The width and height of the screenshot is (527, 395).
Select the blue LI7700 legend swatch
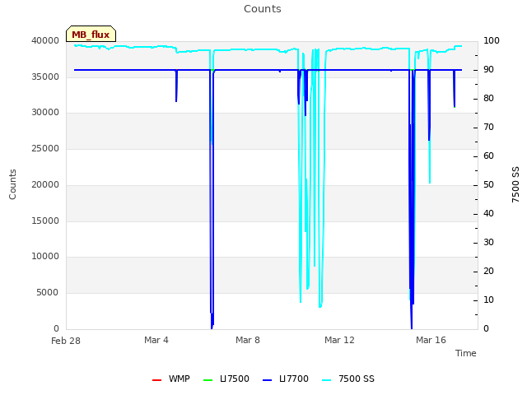tap(267, 380)
